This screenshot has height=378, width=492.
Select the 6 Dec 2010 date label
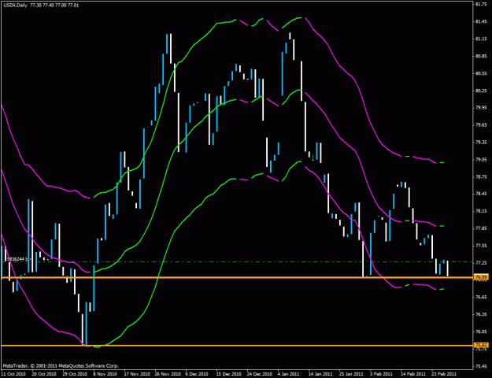point(197,374)
